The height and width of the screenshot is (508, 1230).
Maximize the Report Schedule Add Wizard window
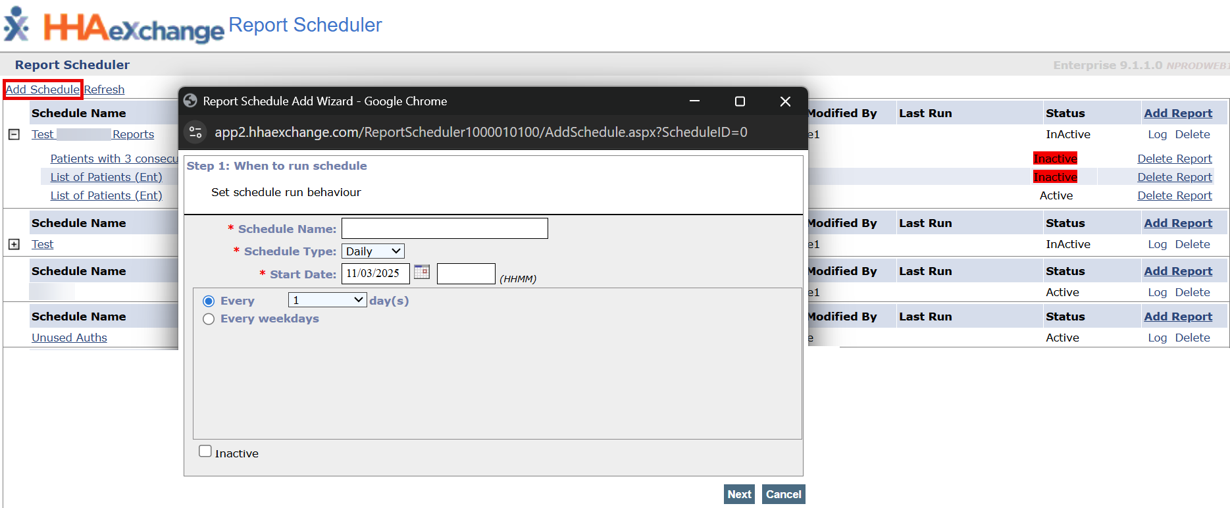[x=740, y=101]
